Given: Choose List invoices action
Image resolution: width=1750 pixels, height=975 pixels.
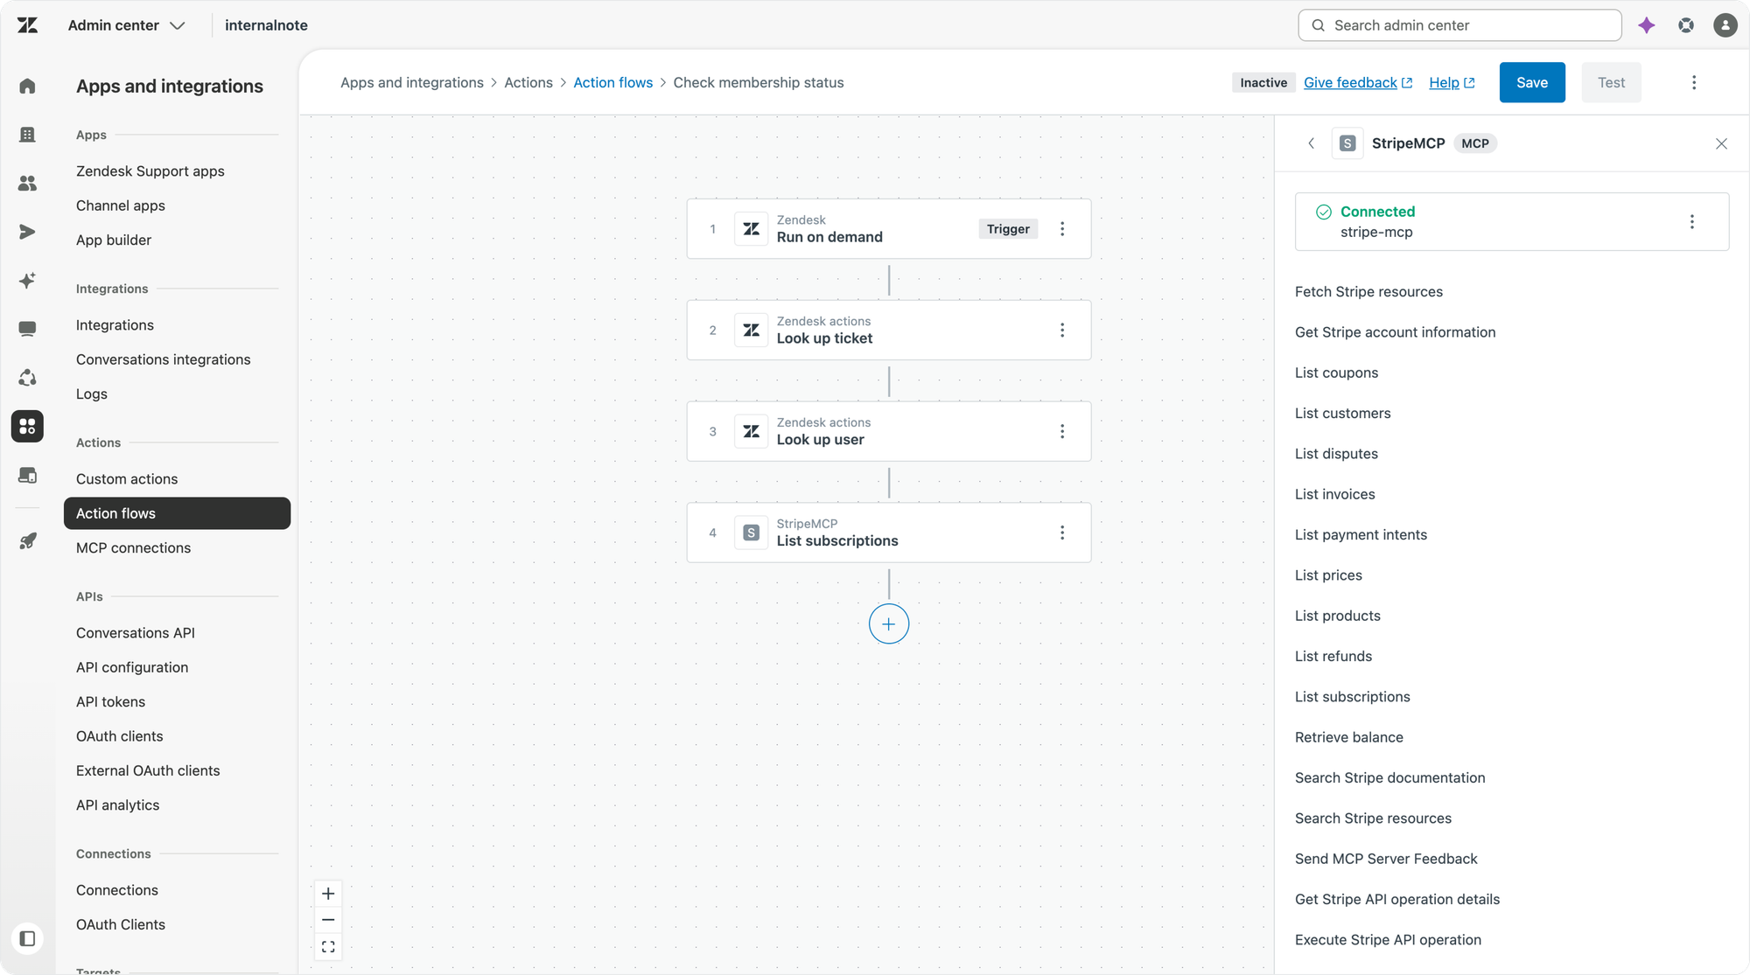Looking at the screenshot, I should [1334, 494].
